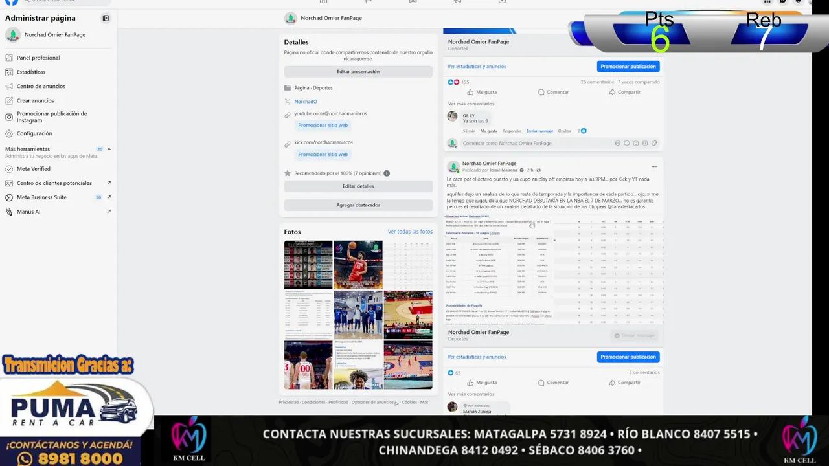Click avatar sticker icon in comment box
This screenshot has width=829, height=466.
pos(617,143)
